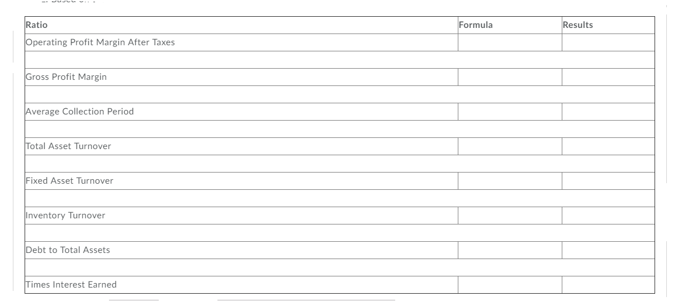This screenshot has height=306, width=673.
Task: Click Results cell for Total Asset Turnover
Action: (x=608, y=146)
